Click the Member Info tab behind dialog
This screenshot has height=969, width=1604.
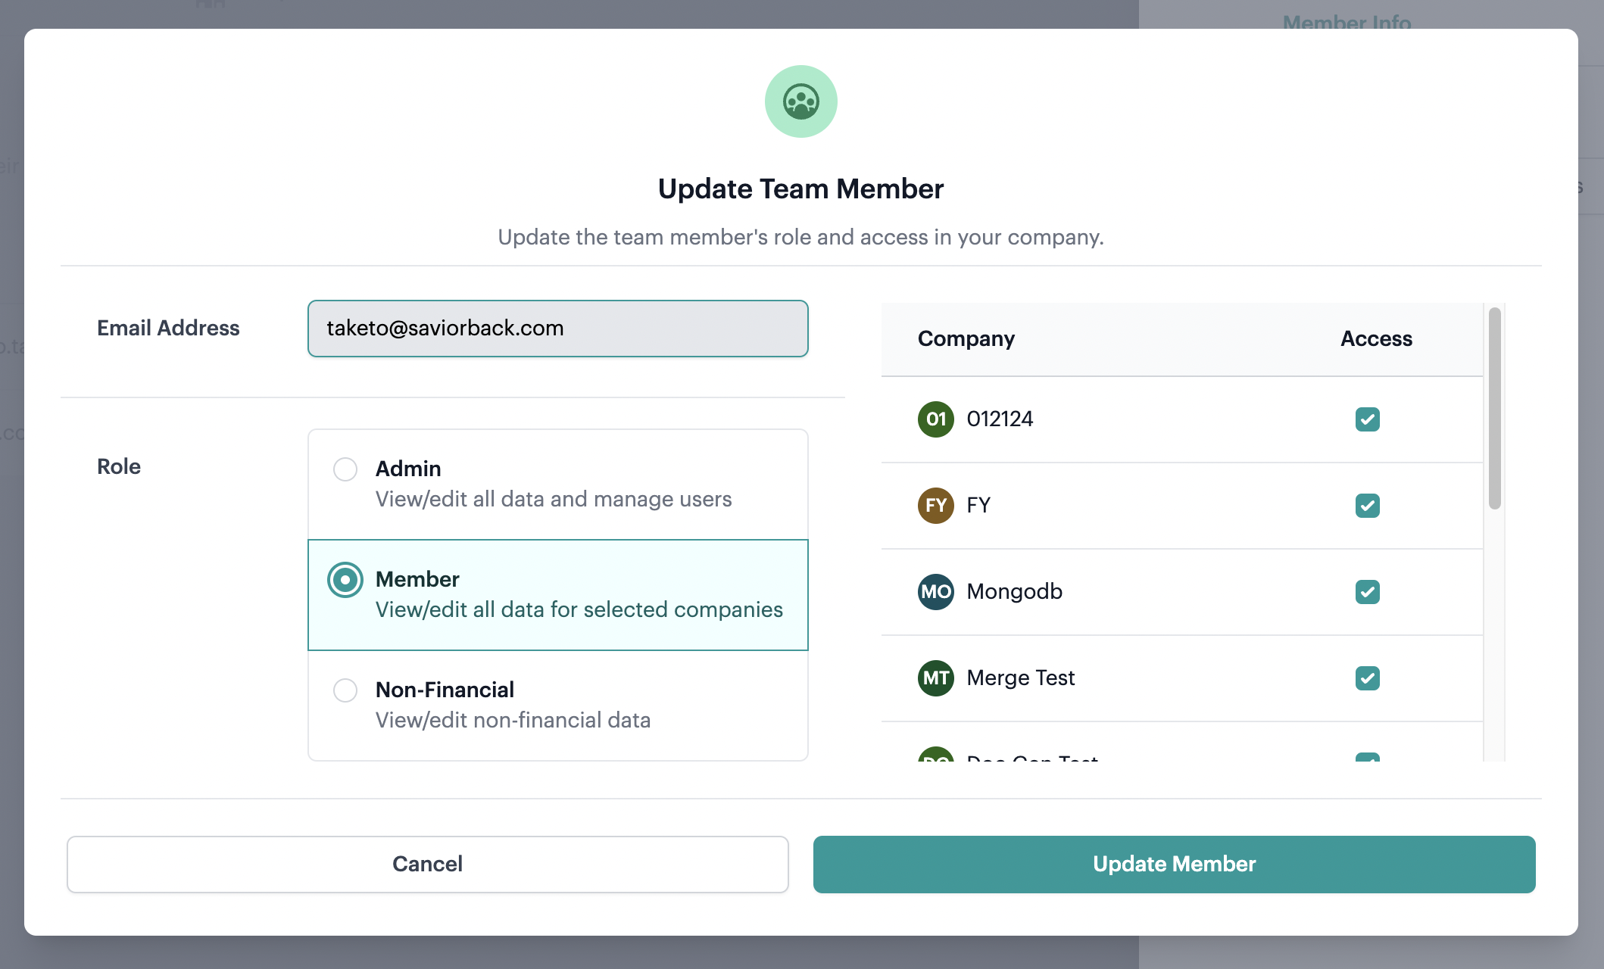tap(1347, 21)
